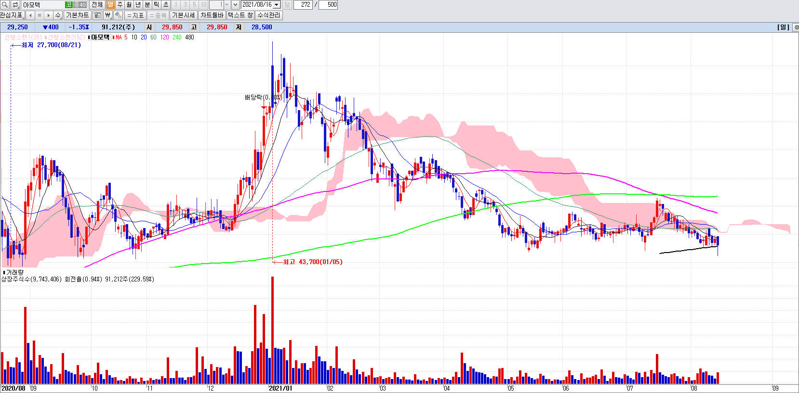The width and height of the screenshot is (799, 393).
Task: Click the 아모텍 legend label
Action: [100, 37]
